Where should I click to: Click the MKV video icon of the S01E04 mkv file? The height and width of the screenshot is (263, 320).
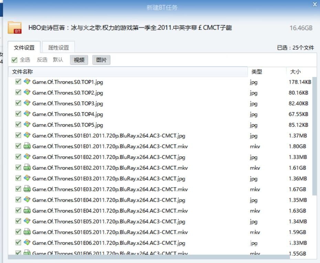pyautogui.click(x=27, y=210)
